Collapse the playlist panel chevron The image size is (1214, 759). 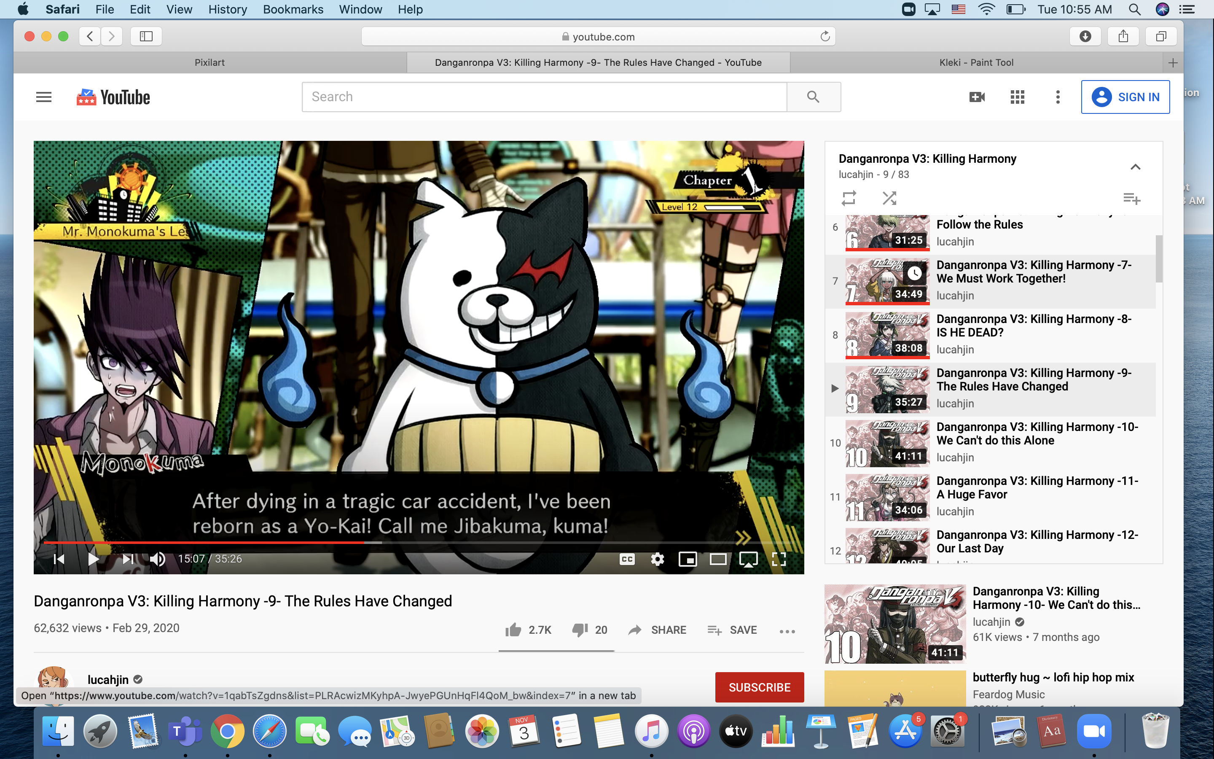(x=1135, y=167)
